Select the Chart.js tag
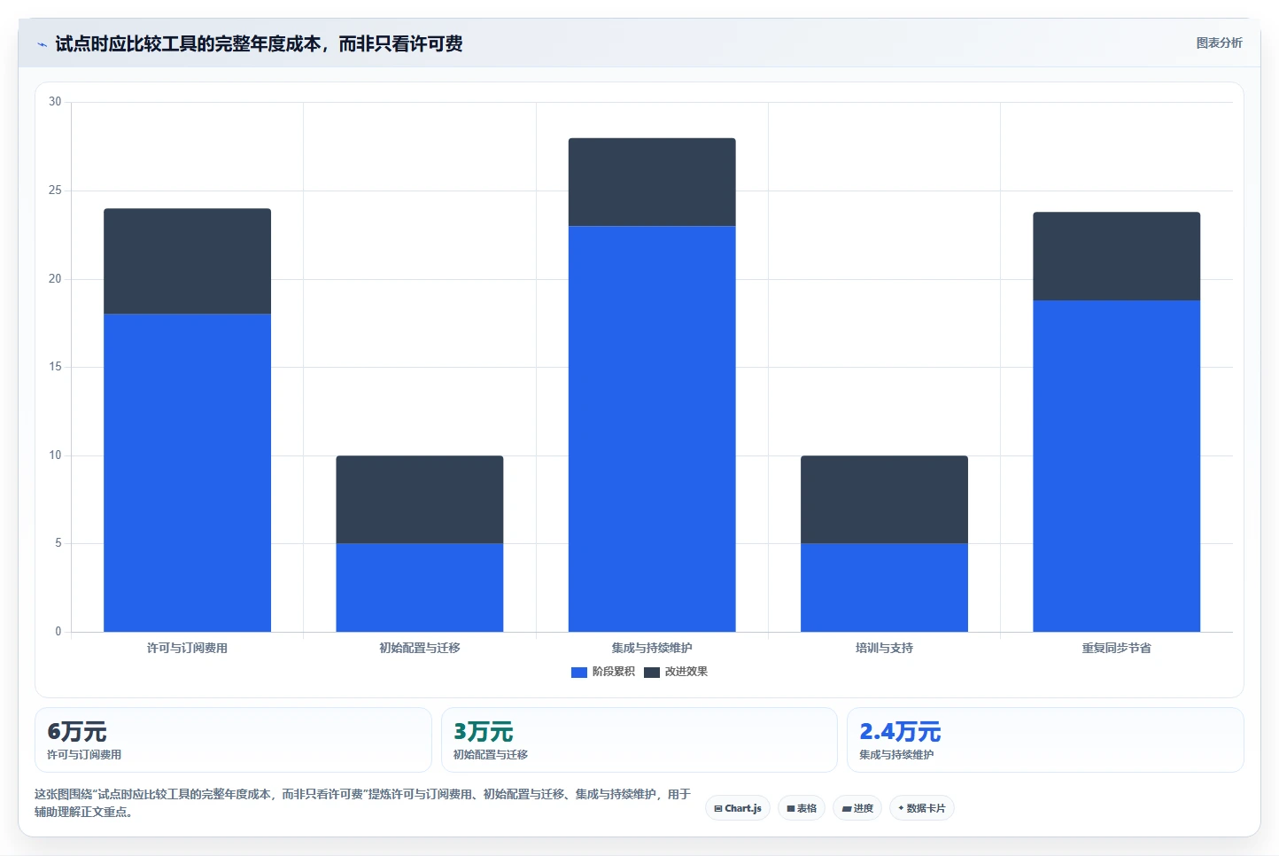The height and width of the screenshot is (856, 1279). [x=738, y=808]
